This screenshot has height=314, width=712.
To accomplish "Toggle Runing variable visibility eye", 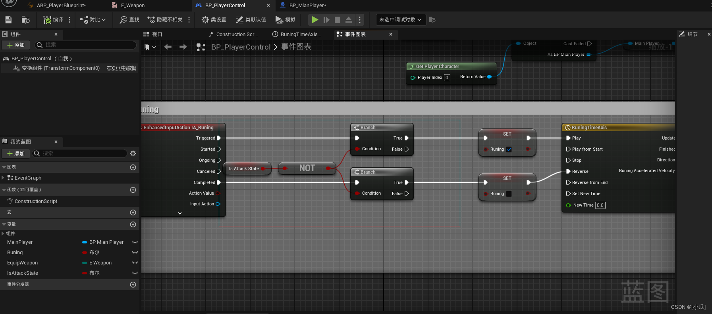I will 135,253.
